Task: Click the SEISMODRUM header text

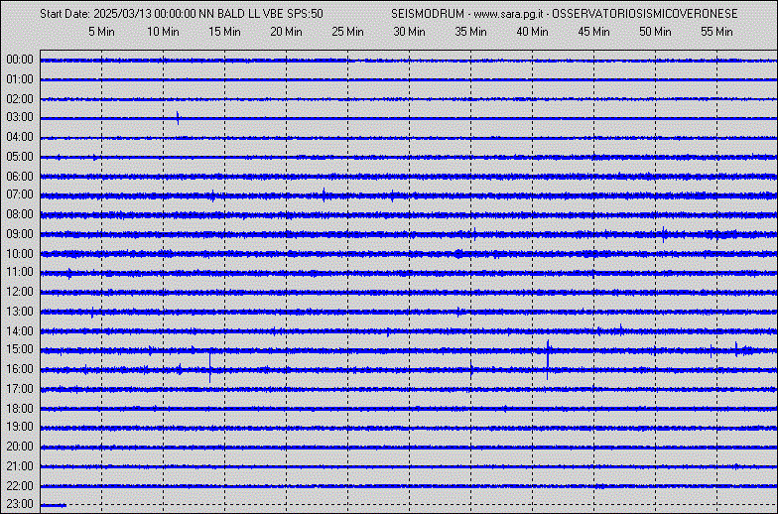Action: coord(427,14)
